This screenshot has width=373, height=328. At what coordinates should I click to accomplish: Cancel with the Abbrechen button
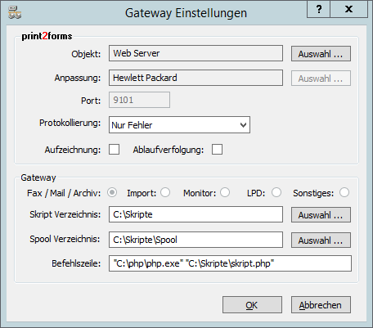coord(321,305)
